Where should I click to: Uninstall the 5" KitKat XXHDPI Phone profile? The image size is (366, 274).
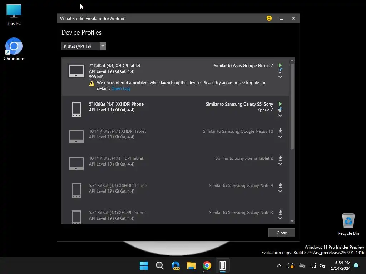coord(280,110)
